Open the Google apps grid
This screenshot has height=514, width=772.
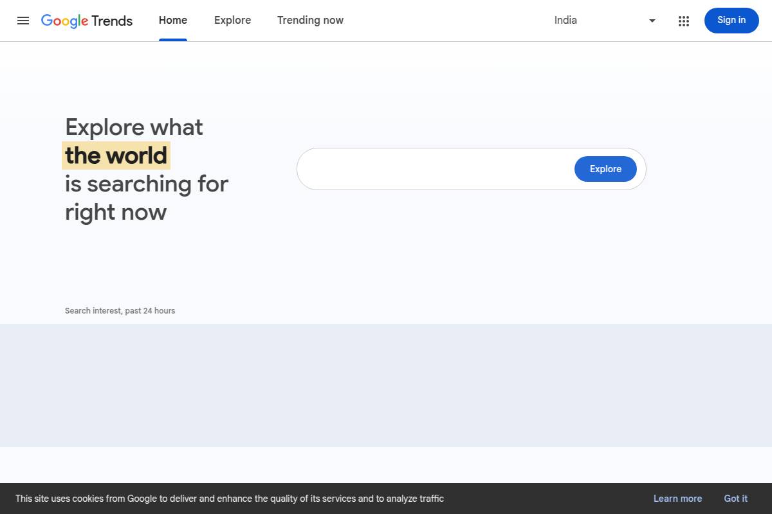tap(684, 21)
